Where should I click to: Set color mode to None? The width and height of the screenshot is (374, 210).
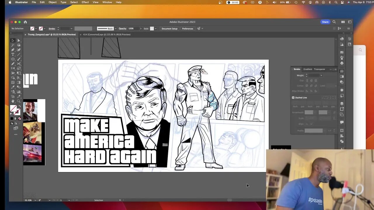(x=20, y=118)
